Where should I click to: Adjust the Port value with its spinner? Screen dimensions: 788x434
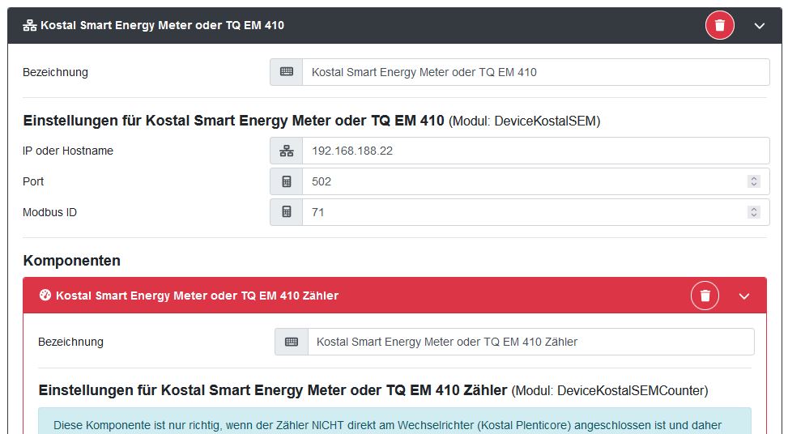click(754, 181)
